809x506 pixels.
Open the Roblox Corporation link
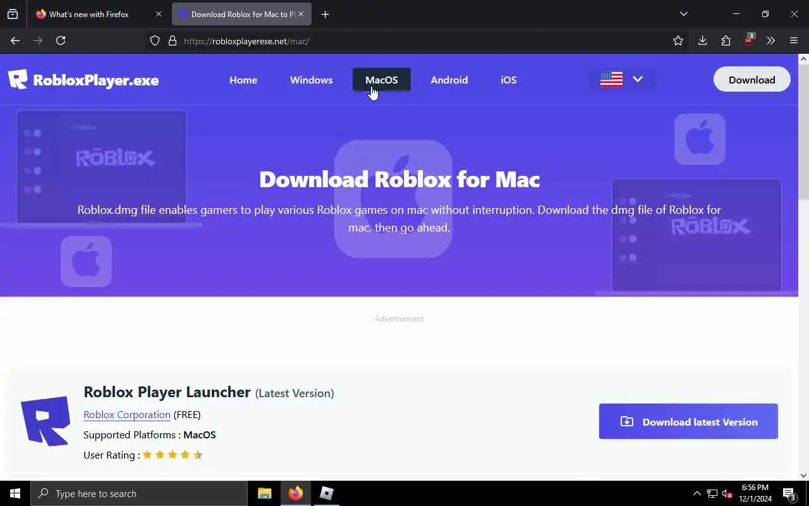pos(127,415)
